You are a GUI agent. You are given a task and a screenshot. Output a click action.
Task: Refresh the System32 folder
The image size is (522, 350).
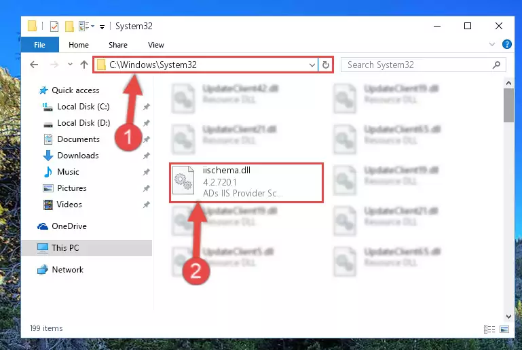[326, 65]
